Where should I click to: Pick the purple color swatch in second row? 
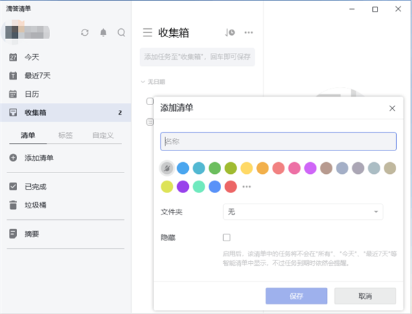[x=183, y=186]
